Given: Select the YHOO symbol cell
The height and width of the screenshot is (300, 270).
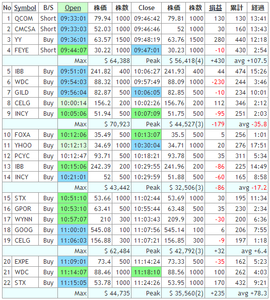Looking at the screenshot, I should (x=25, y=145).
